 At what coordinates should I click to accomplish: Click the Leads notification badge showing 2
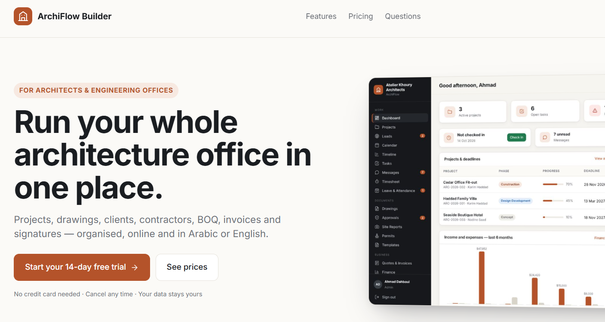click(423, 136)
